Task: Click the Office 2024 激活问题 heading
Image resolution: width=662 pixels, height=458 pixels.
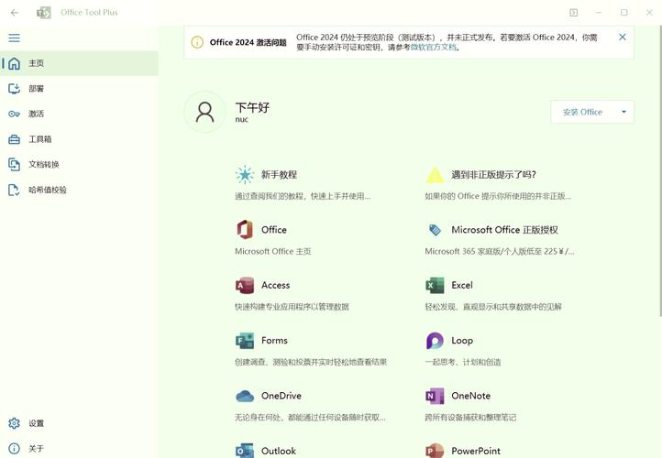Action: tap(248, 42)
